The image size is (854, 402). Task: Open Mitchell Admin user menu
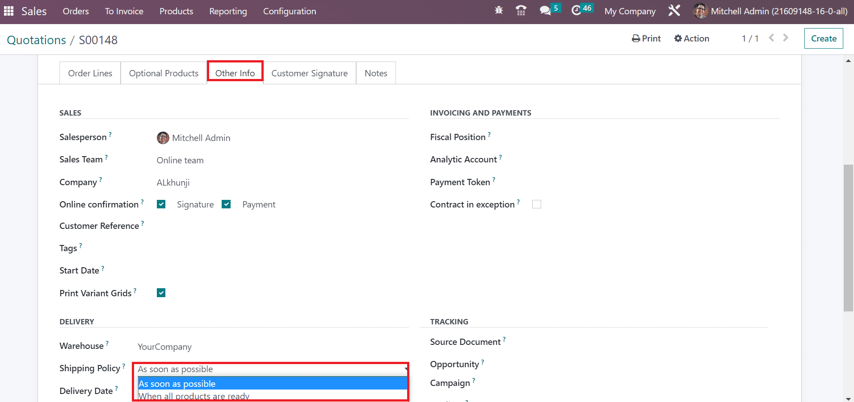point(770,11)
